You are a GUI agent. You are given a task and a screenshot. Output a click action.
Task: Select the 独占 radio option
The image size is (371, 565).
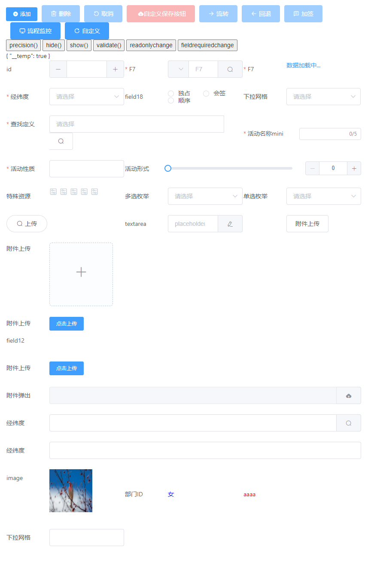point(171,94)
